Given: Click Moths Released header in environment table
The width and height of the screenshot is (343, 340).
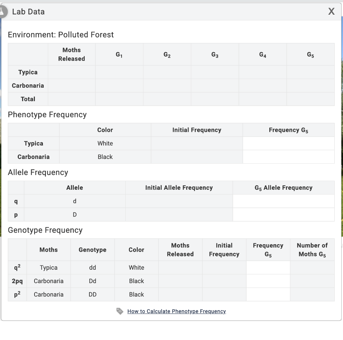Looking at the screenshot, I should (72, 54).
